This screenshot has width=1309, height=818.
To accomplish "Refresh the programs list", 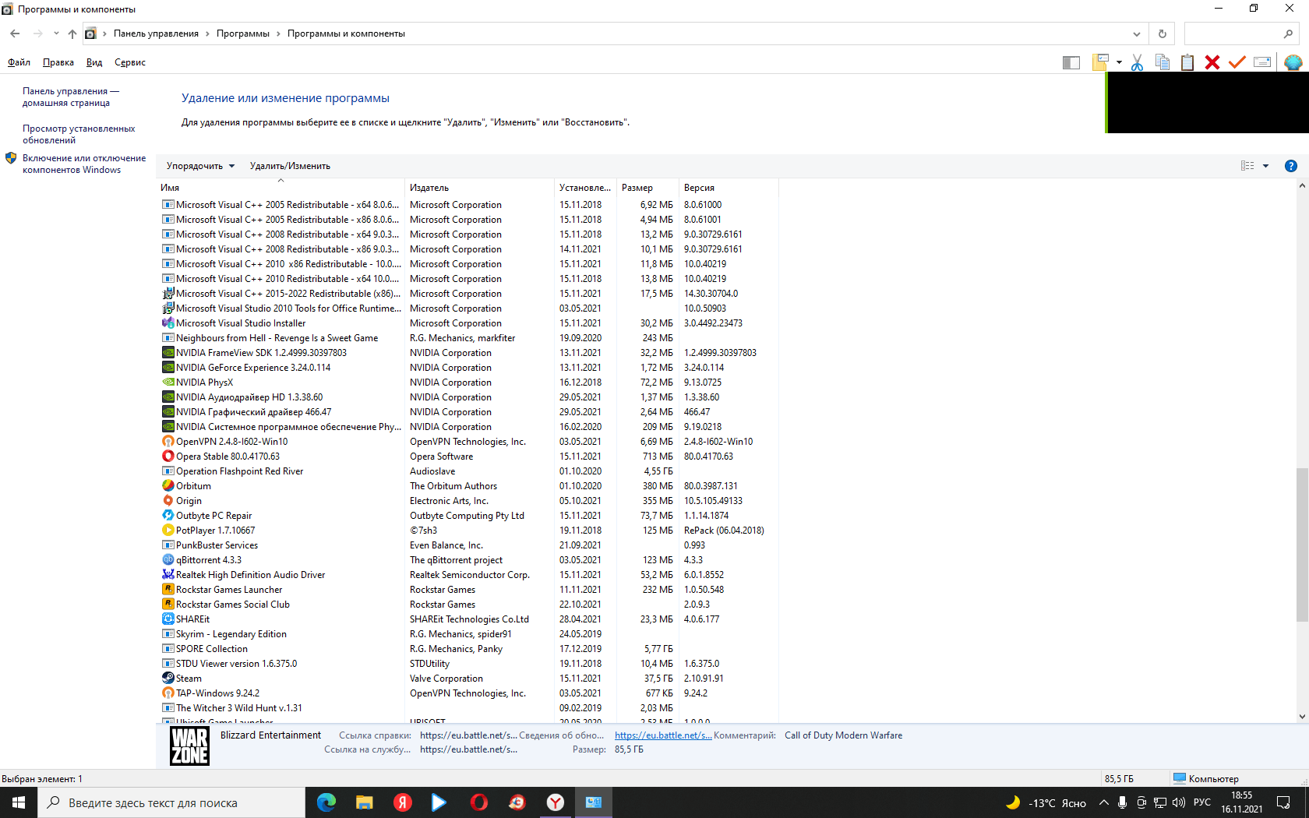I will coord(1162,33).
